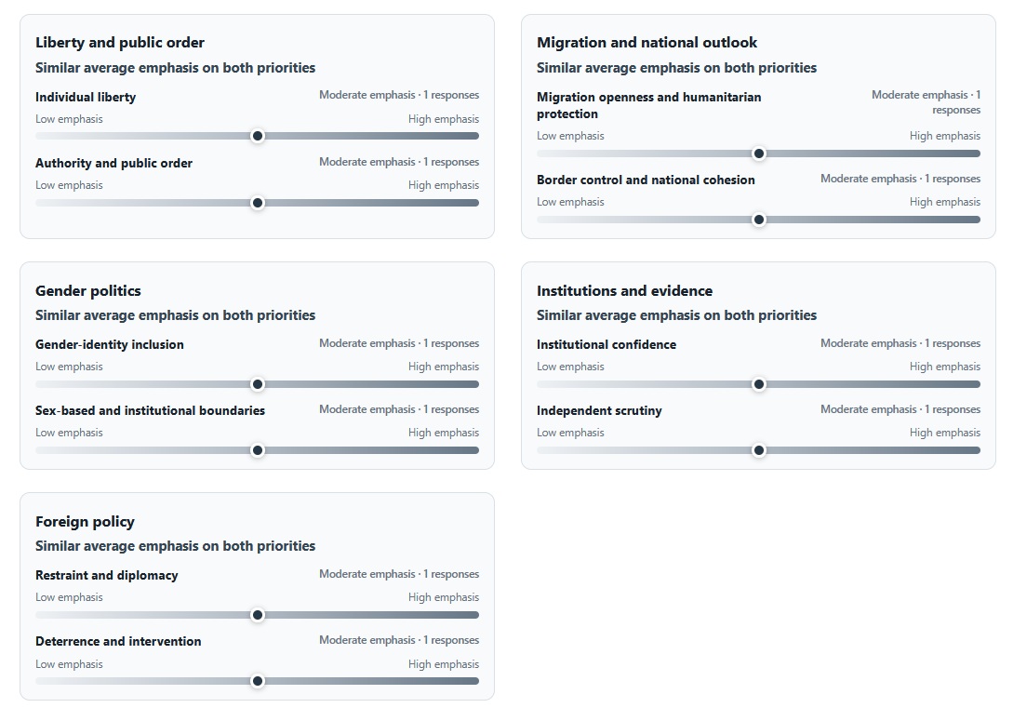Viewport: 1013px width, 721px height.
Task: Click the Sex-based and institutional boundaries slider handle
Action: (x=257, y=450)
